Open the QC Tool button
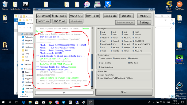Screen dimensions: 187x105 [x=59, y=21]
